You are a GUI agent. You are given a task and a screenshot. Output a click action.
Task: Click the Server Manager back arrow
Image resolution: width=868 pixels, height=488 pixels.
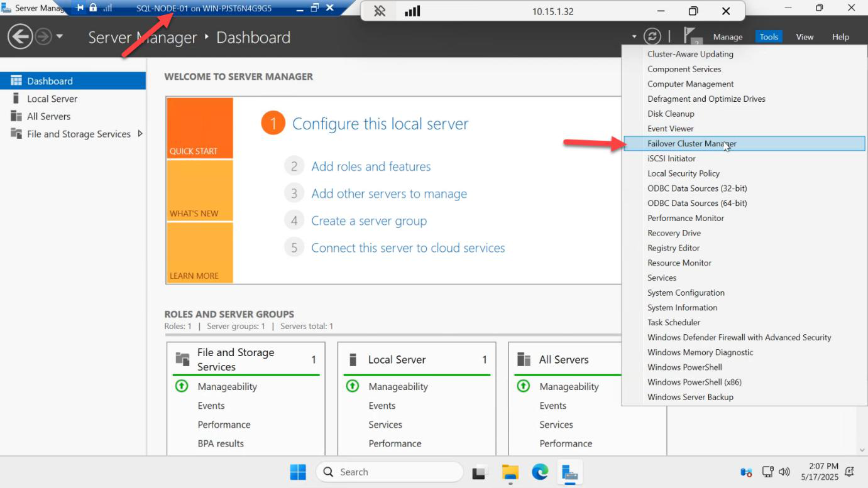point(19,36)
